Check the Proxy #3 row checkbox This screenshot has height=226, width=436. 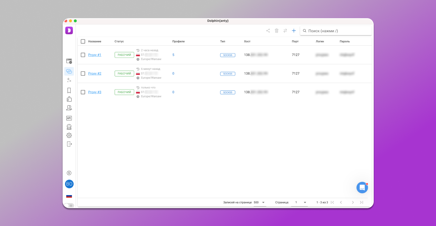click(x=83, y=92)
